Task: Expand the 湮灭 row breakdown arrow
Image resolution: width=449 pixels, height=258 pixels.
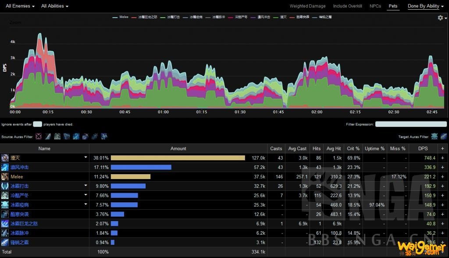Action: (x=86, y=157)
